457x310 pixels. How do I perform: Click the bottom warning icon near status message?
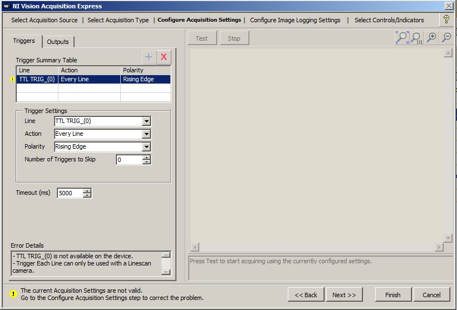pyautogui.click(x=13, y=294)
